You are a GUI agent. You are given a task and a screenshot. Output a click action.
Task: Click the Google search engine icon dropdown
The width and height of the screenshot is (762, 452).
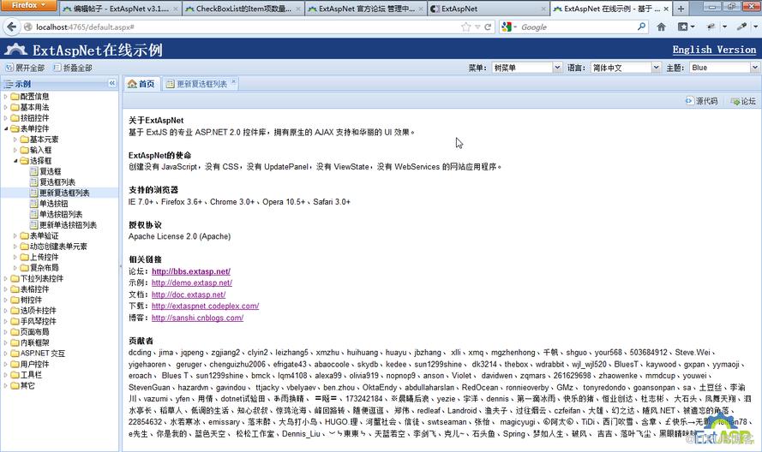point(509,27)
